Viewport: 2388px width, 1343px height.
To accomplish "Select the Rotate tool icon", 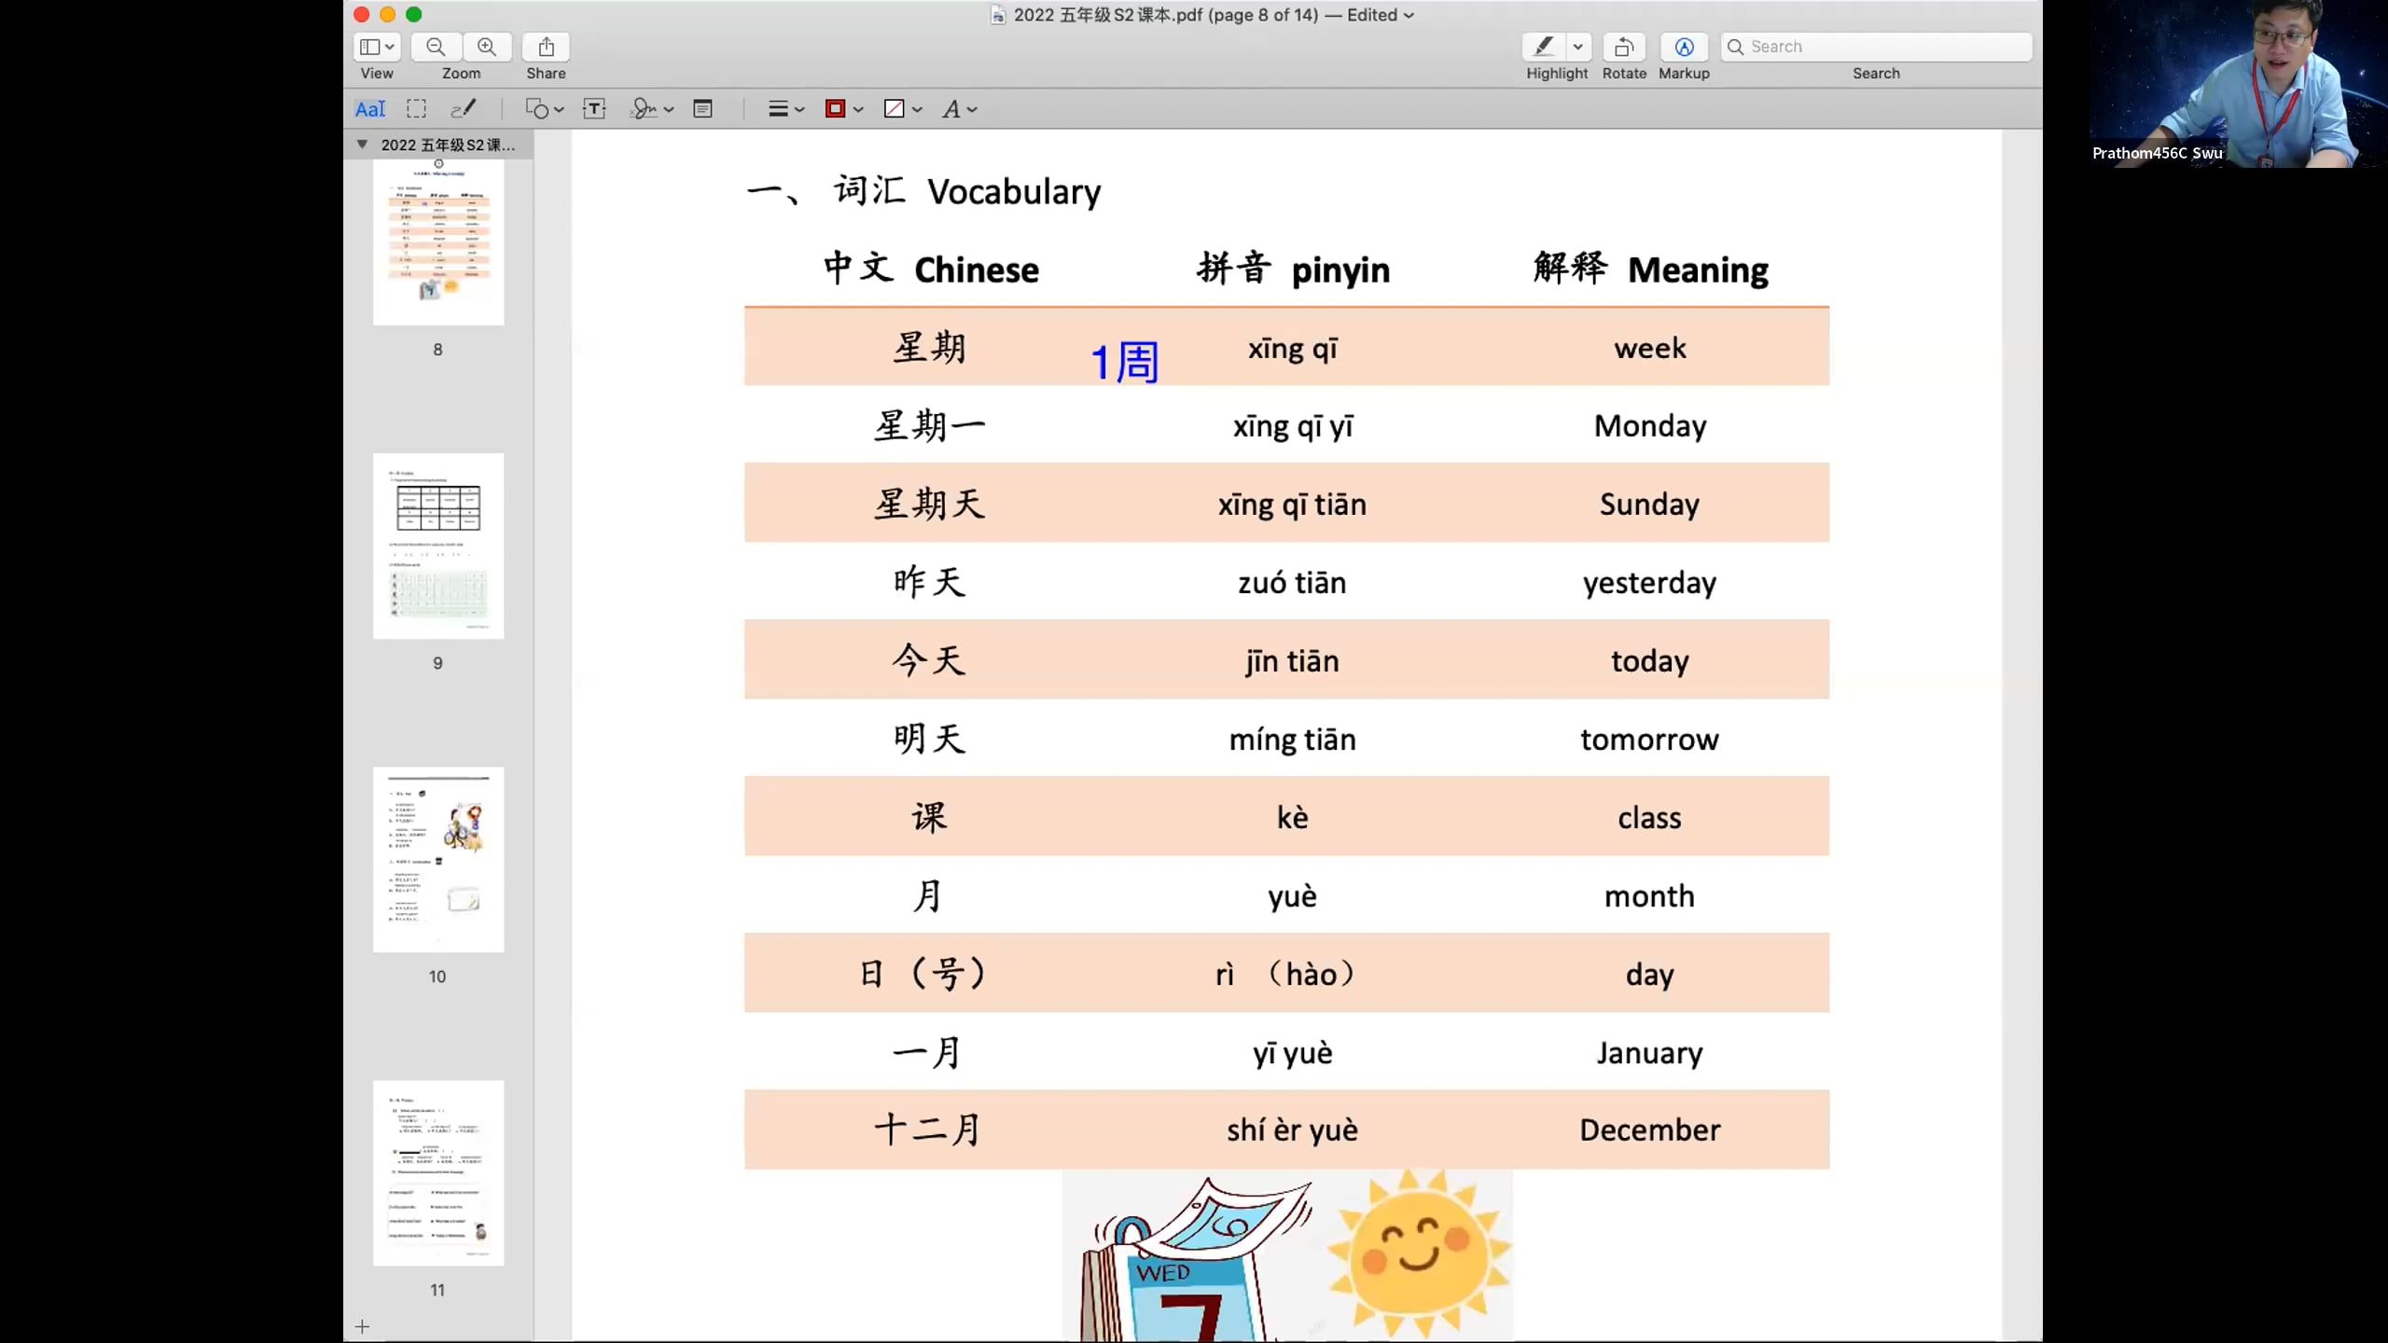I will coord(1624,44).
